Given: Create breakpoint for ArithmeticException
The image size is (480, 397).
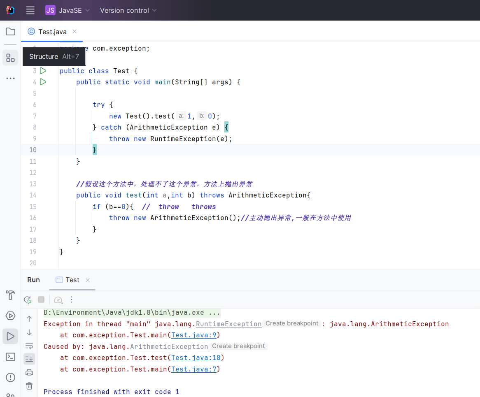Looking at the screenshot, I should [x=238, y=346].
